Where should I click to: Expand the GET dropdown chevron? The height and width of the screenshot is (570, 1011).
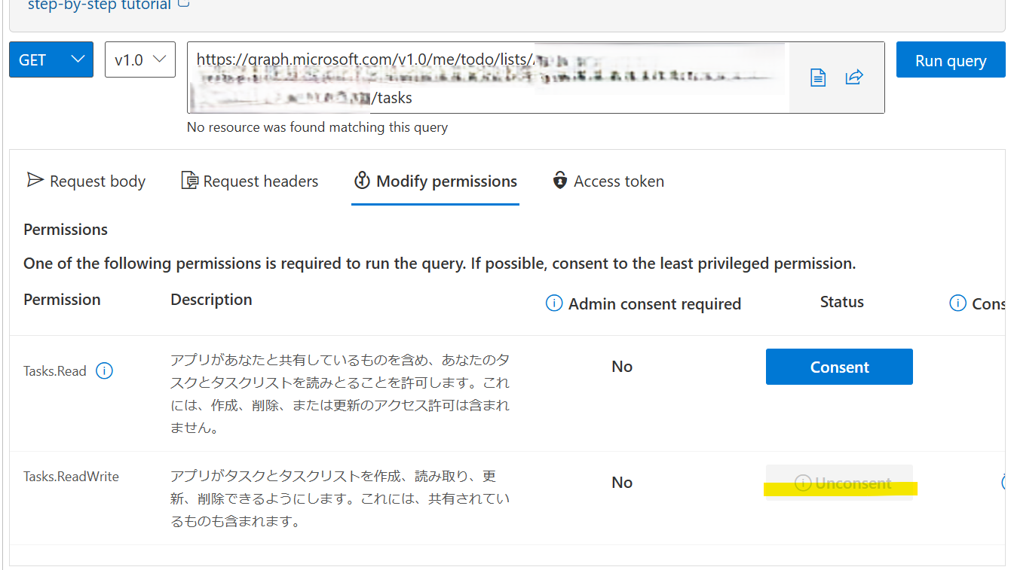click(x=78, y=59)
